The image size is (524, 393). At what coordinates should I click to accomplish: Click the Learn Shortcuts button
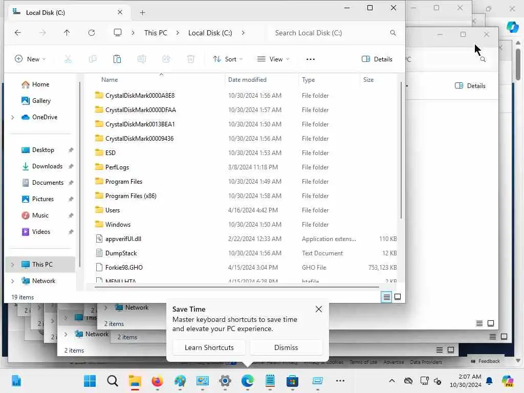click(x=209, y=347)
